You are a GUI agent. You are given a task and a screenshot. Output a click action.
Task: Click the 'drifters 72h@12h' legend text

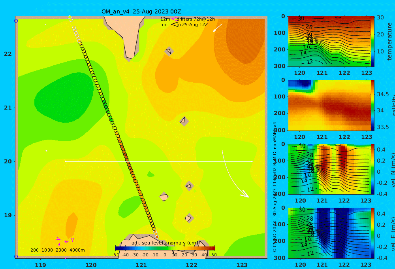point(196,19)
